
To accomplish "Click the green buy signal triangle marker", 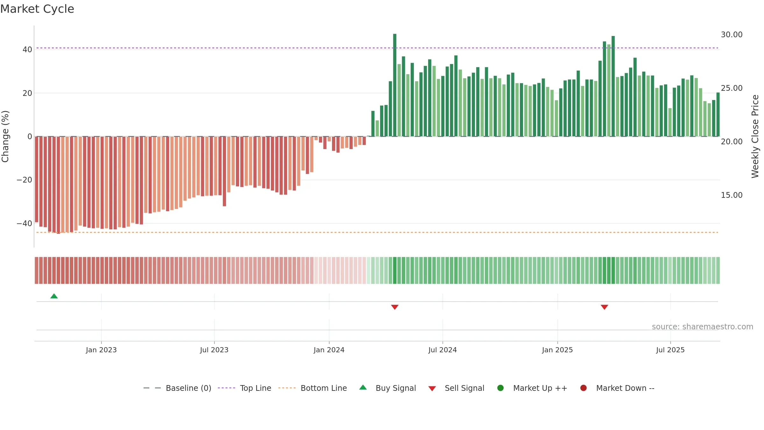I will (54, 296).
